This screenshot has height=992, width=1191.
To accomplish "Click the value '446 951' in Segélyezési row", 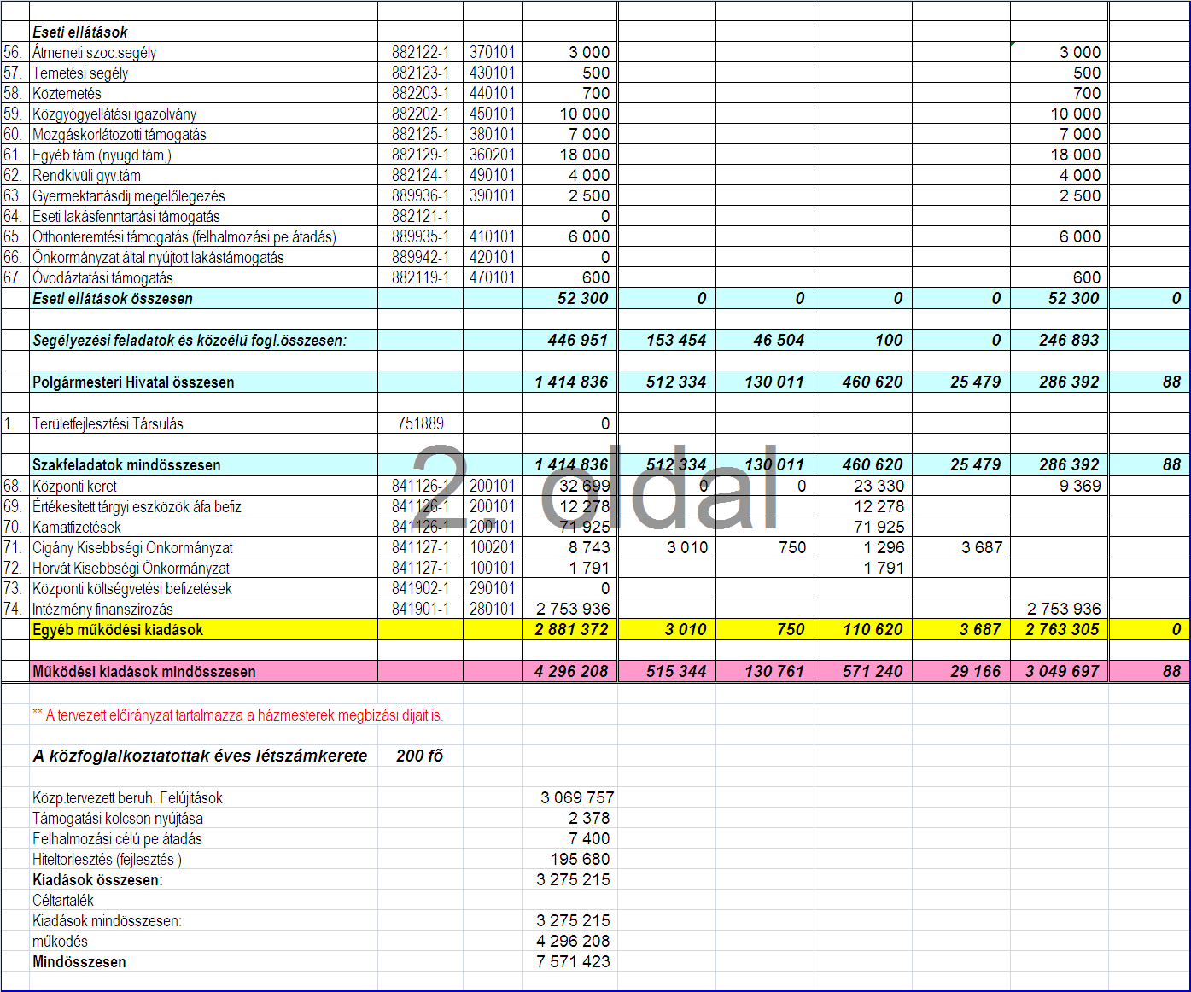I will [578, 340].
